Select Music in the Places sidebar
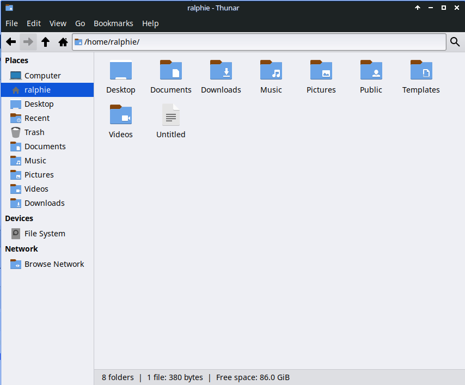The height and width of the screenshot is (385, 465). tap(47, 161)
